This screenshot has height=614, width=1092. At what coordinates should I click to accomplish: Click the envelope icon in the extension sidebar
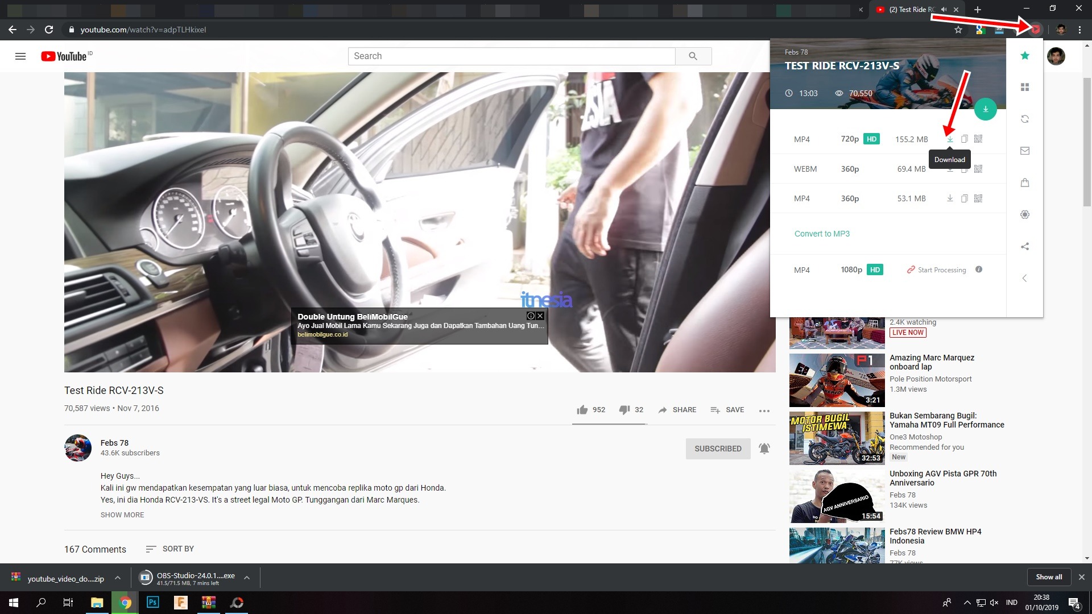click(1025, 151)
